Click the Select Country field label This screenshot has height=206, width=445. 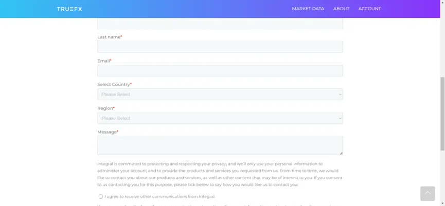pos(114,84)
